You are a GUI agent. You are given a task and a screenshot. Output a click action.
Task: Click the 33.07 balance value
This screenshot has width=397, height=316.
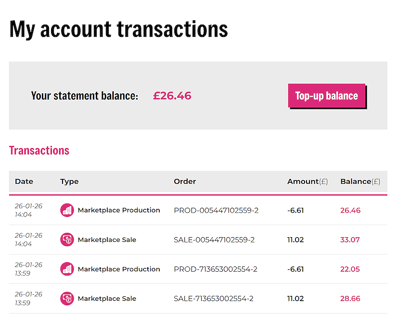click(x=350, y=240)
